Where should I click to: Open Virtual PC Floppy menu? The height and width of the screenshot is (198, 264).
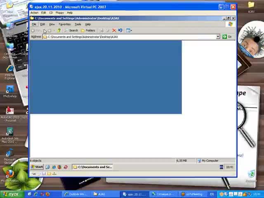(60, 13)
